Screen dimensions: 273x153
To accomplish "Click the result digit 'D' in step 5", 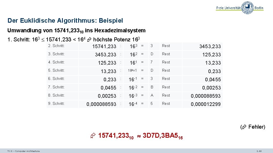I will tap(152, 71).
